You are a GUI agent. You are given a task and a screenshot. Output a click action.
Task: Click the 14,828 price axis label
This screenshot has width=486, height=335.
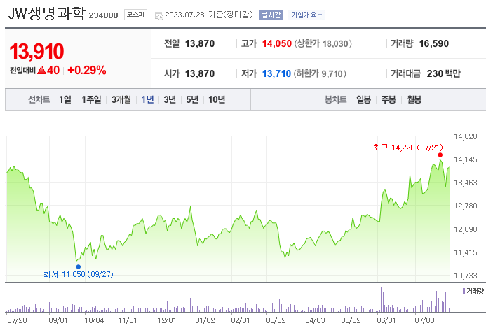(x=465, y=136)
